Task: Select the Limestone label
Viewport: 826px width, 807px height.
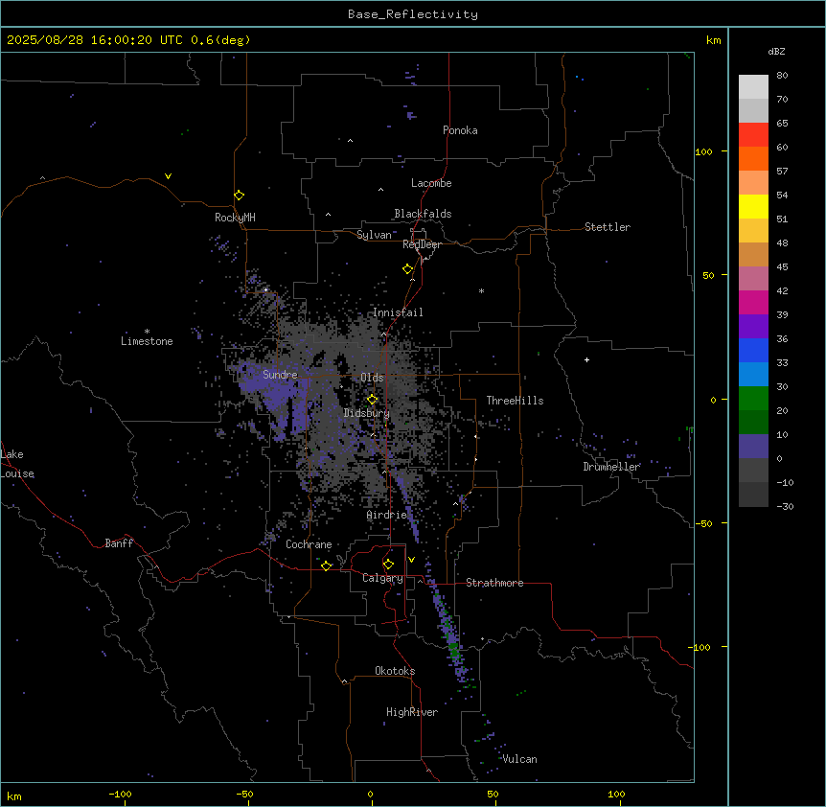Action: coord(147,341)
